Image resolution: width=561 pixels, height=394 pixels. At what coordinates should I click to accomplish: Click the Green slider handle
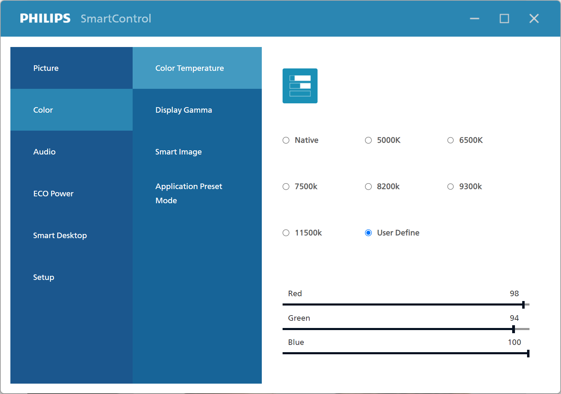514,329
